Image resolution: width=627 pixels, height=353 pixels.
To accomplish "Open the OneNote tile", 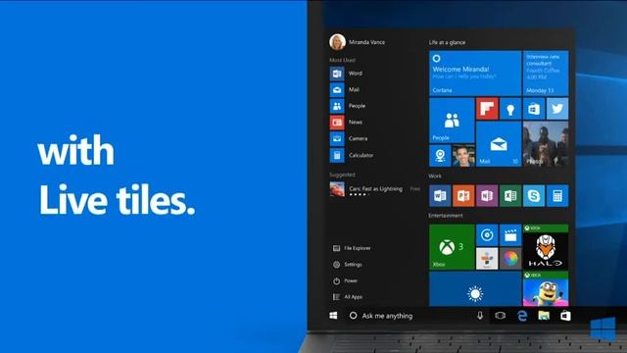I will coord(487,196).
